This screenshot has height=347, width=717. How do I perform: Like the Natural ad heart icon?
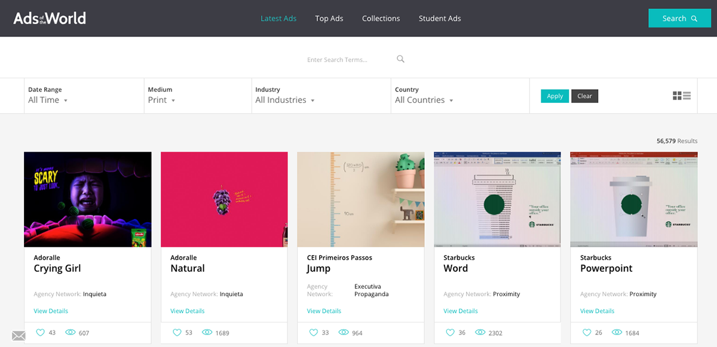(177, 333)
